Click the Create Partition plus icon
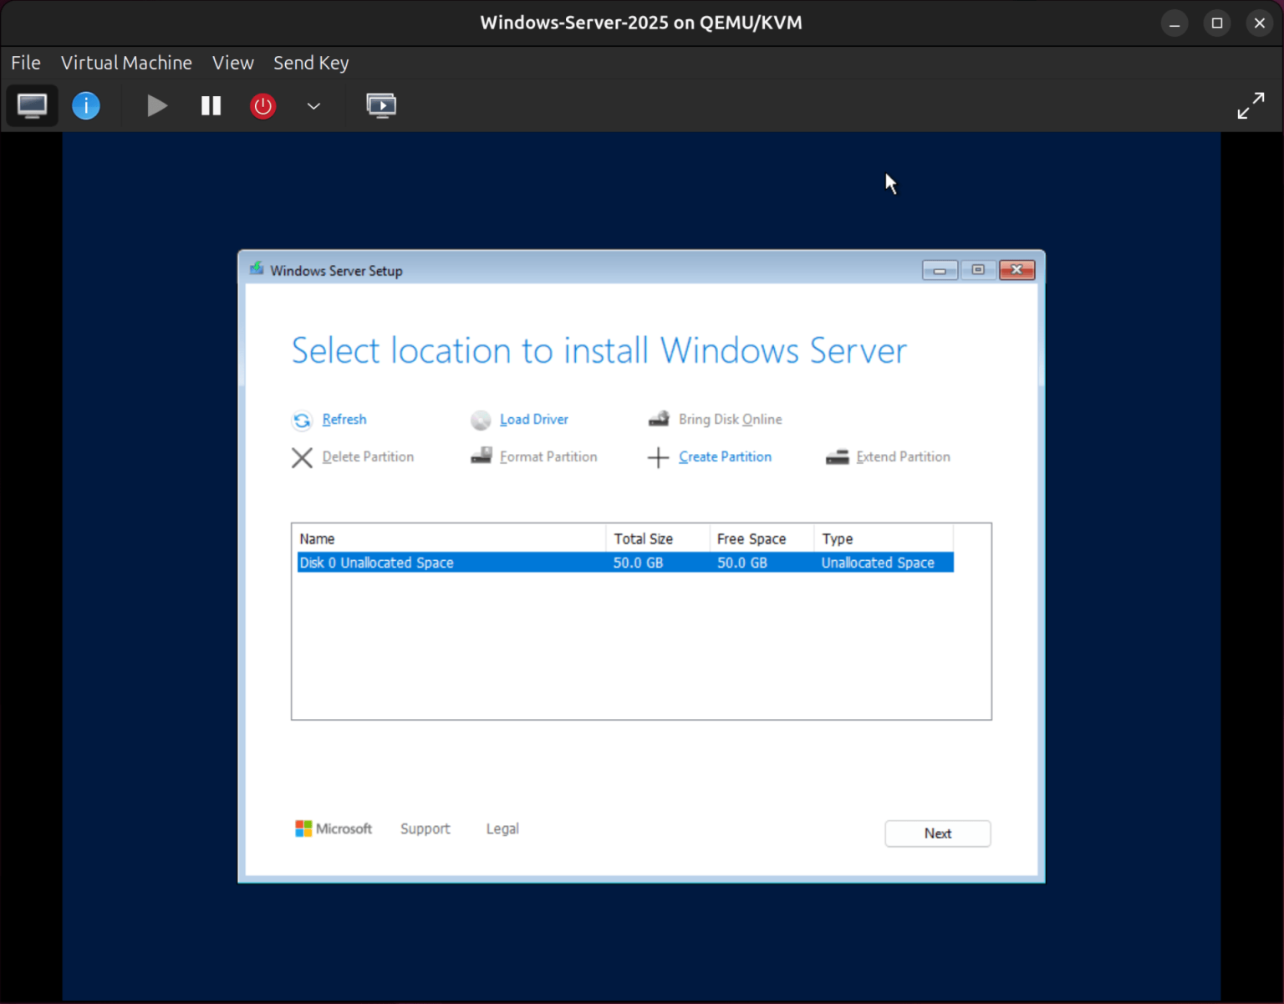1284x1004 pixels. [658, 457]
